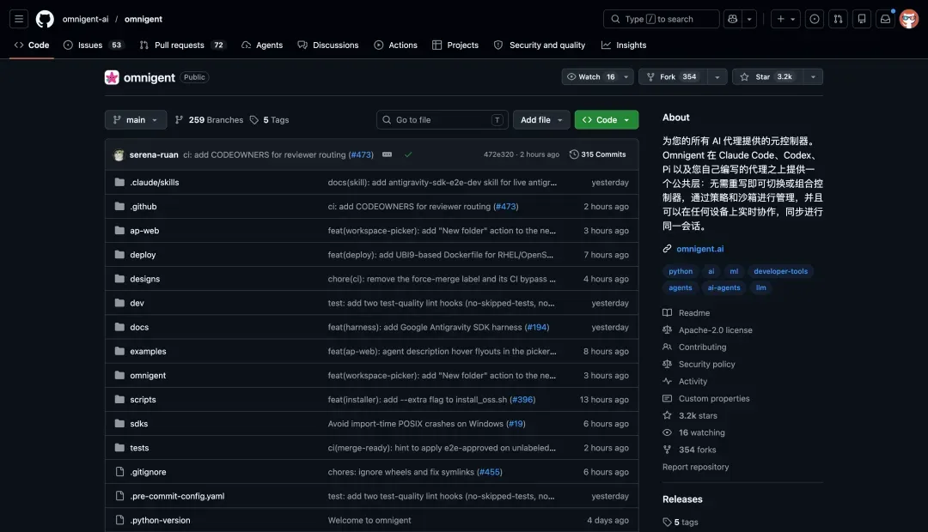Open the Releases heading link

pyautogui.click(x=682, y=499)
